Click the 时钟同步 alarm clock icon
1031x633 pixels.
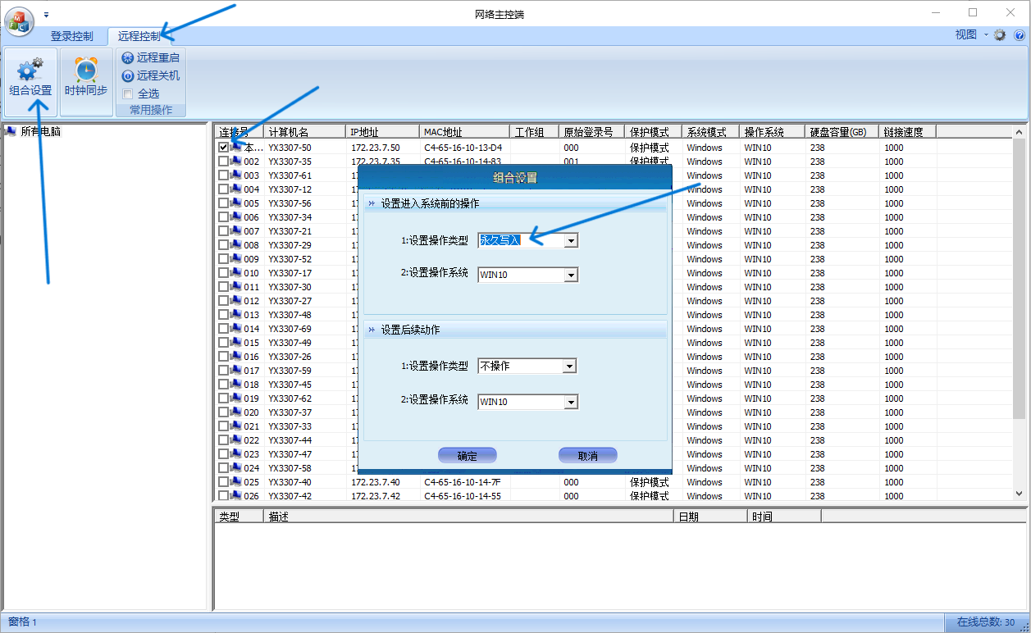86,69
